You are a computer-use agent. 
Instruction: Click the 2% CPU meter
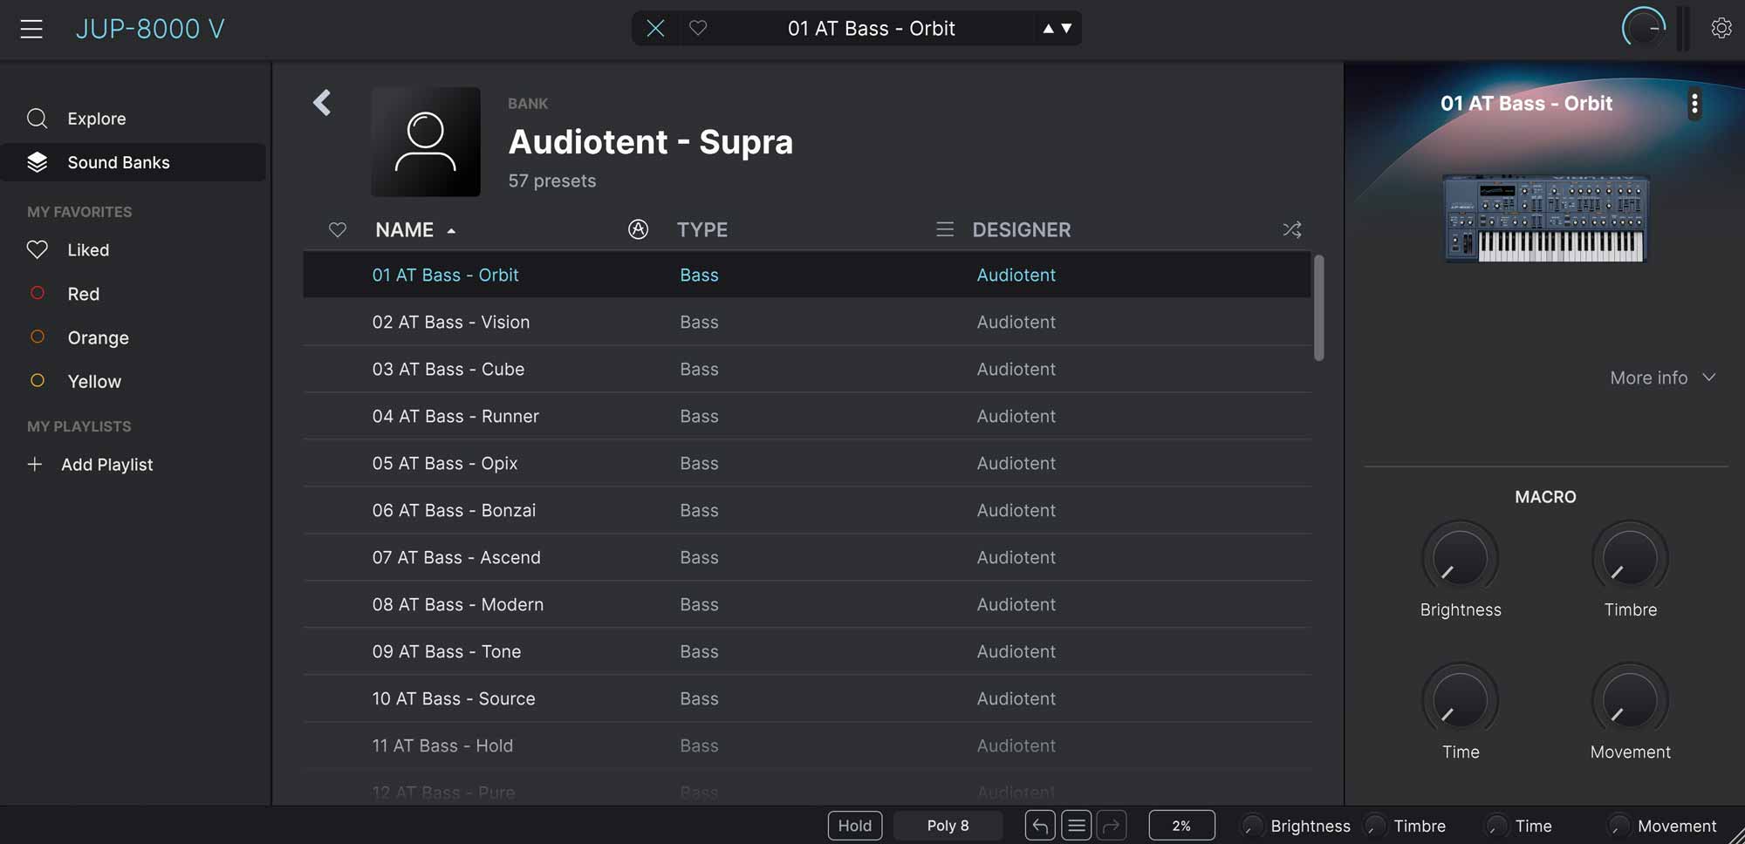coord(1182,826)
